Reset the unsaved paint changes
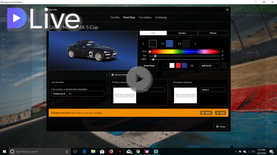Viewport: 277px width, 155px height. pos(206,113)
